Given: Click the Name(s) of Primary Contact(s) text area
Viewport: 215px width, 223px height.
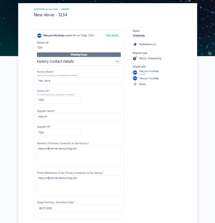Looking at the screenshot, I should [79, 156].
